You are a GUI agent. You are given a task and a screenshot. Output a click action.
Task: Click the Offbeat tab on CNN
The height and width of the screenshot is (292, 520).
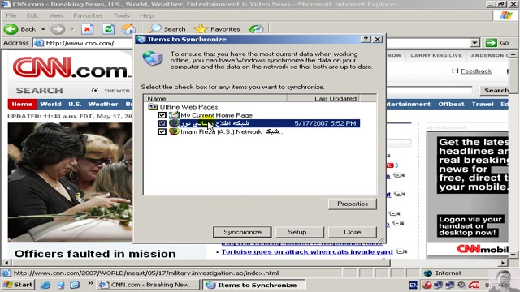pos(451,104)
